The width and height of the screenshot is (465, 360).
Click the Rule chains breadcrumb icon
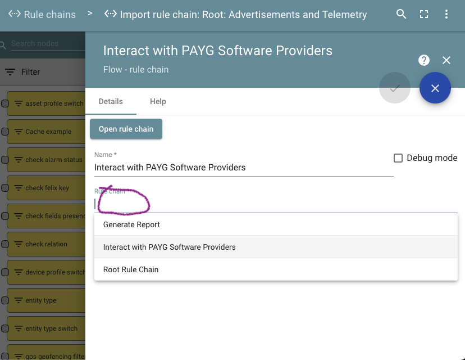click(x=15, y=15)
